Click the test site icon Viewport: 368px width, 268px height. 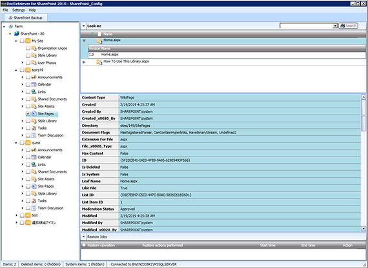click(x=28, y=215)
